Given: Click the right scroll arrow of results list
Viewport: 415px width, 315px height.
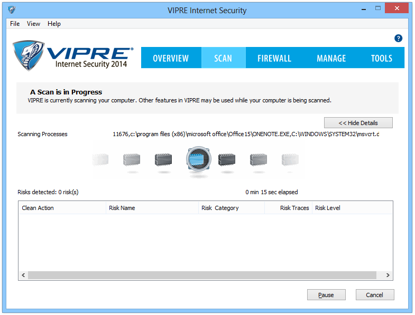Looking at the screenshot, I should [x=388, y=275].
